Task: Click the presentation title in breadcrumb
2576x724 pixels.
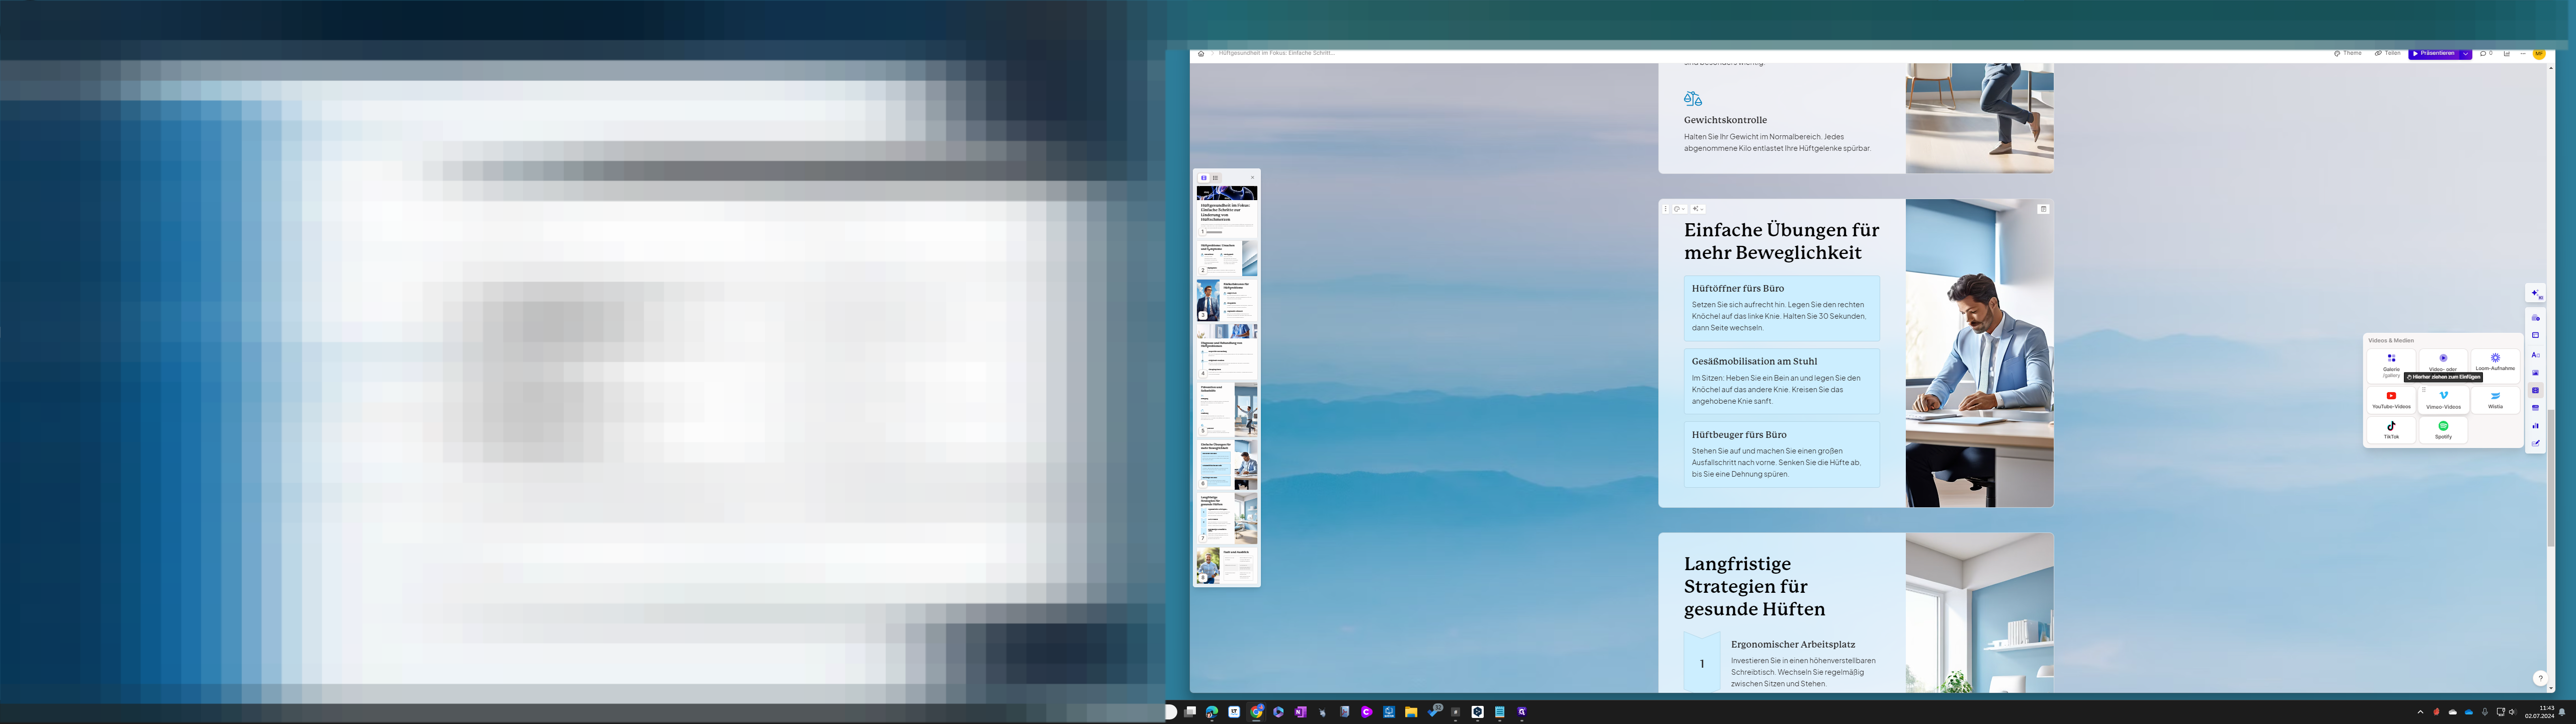Action: [1276, 53]
